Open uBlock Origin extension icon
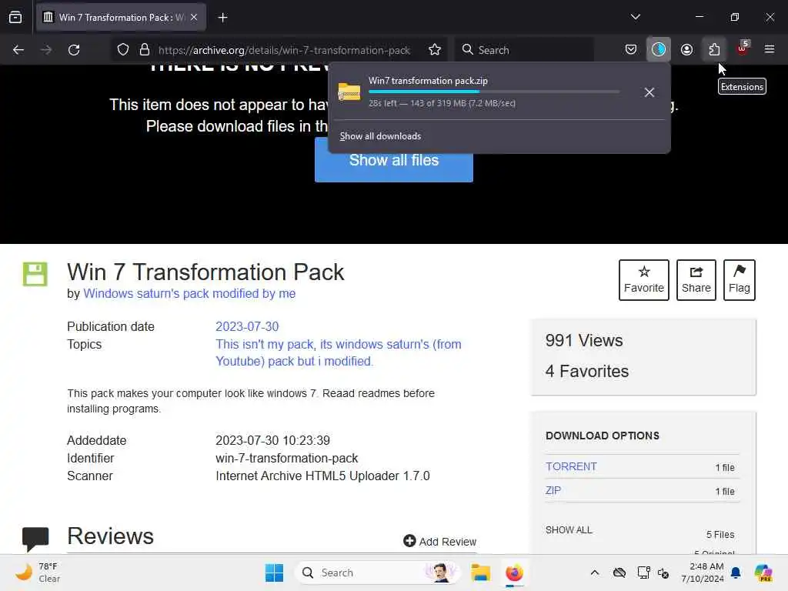This screenshot has height=591, width=788. point(743,48)
